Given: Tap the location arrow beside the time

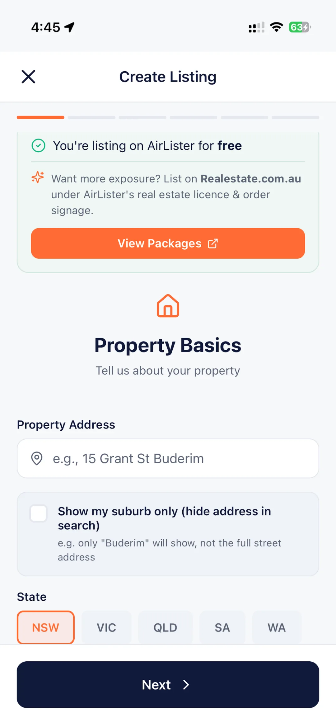Looking at the screenshot, I should pyautogui.click(x=69, y=27).
